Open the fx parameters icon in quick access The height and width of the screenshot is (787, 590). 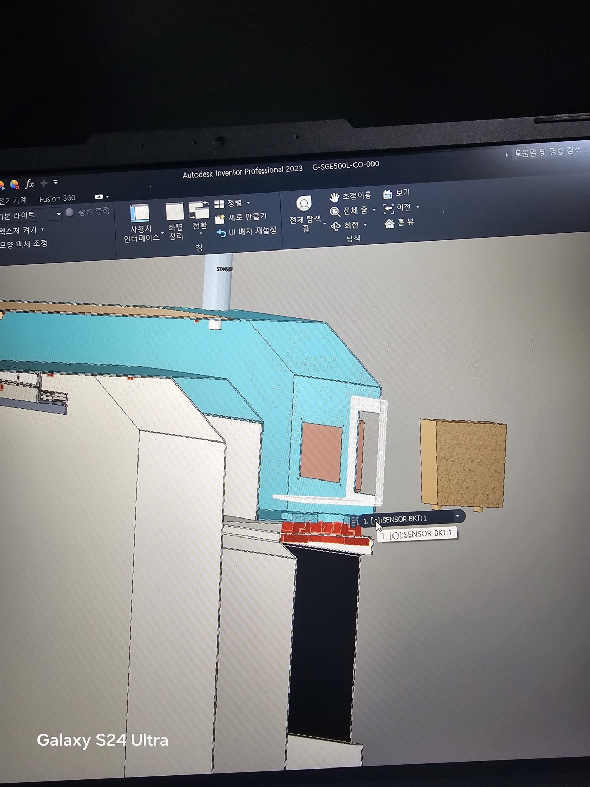29,184
